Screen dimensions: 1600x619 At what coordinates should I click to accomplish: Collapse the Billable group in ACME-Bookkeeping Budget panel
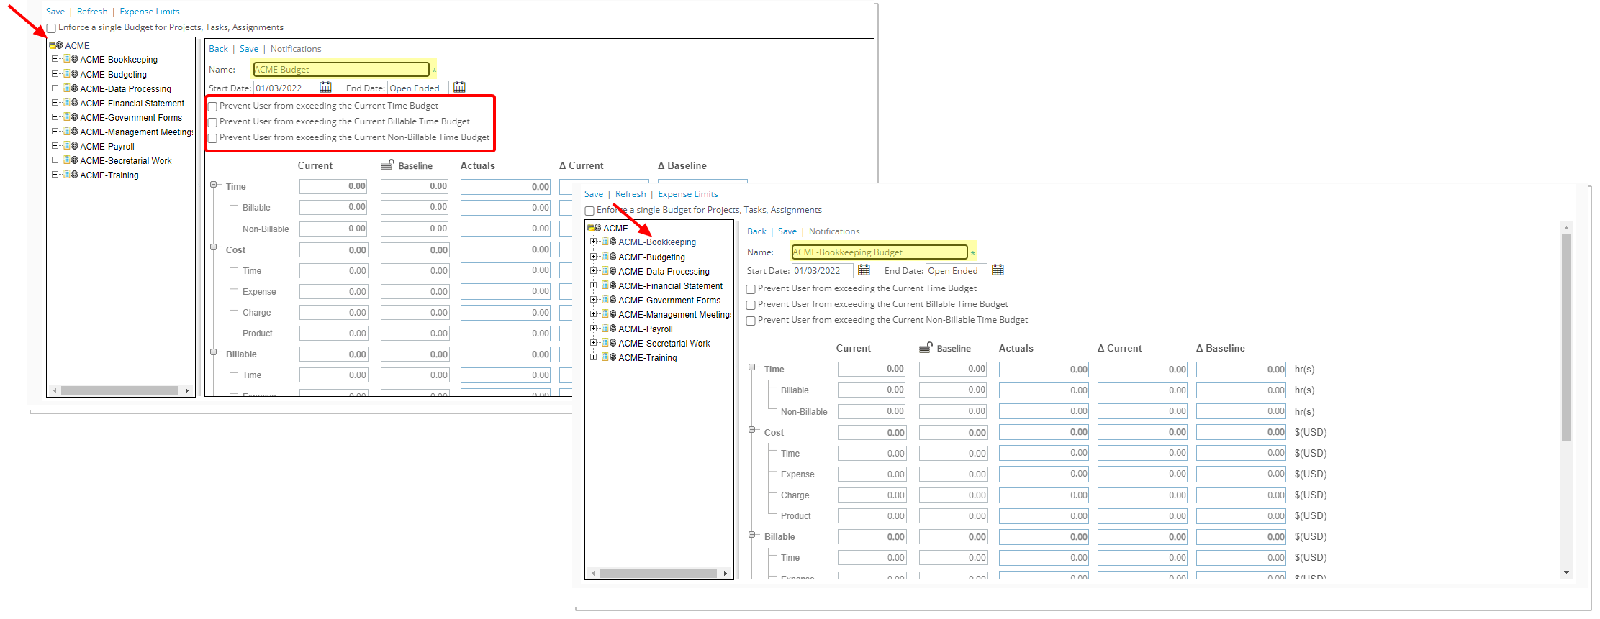752,535
